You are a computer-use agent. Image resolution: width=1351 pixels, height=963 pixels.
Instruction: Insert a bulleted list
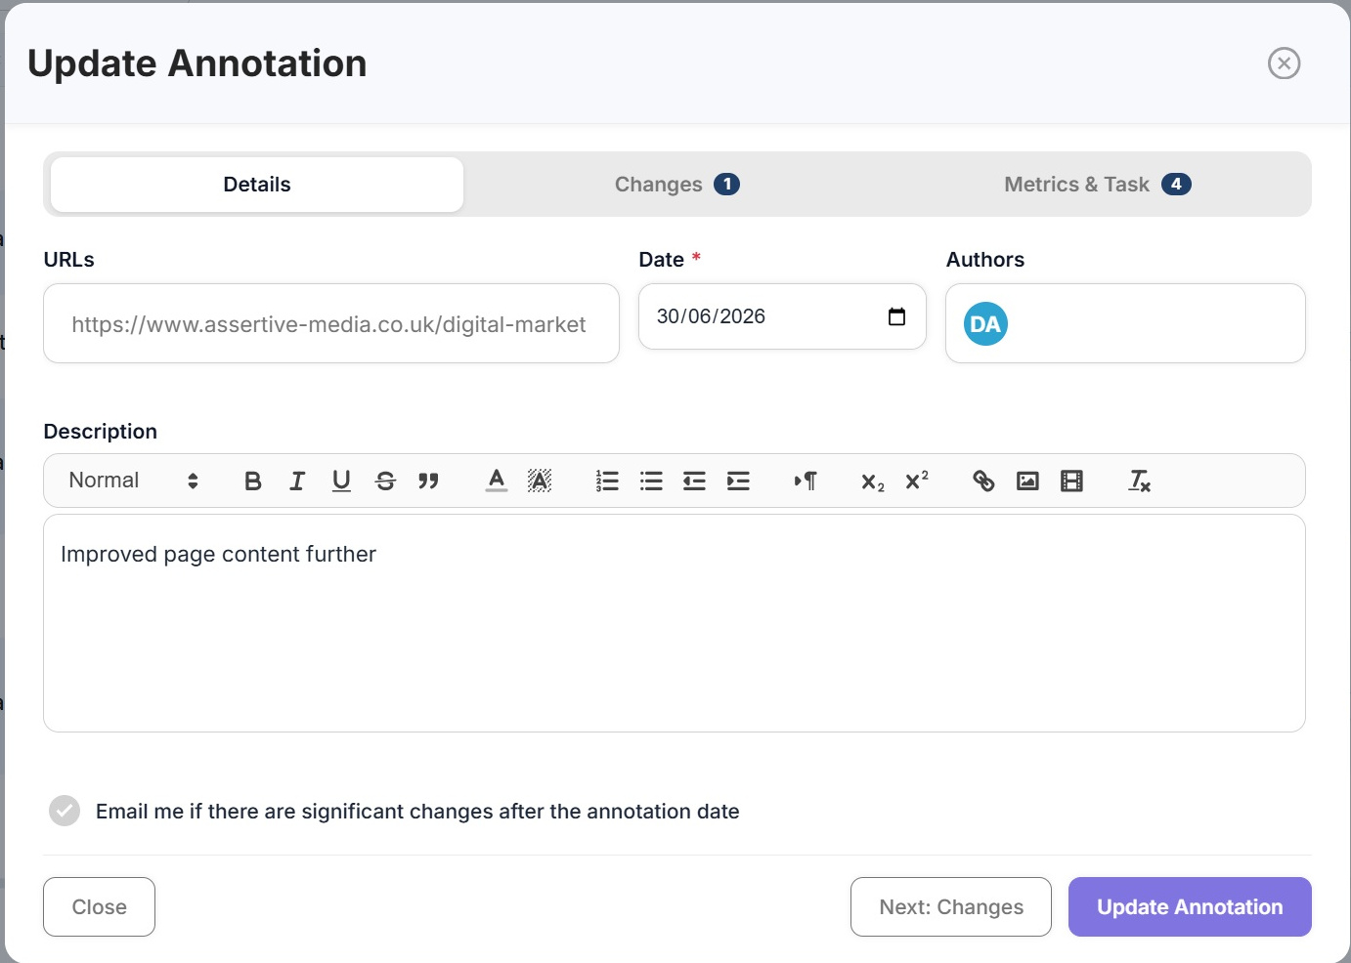(651, 481)
